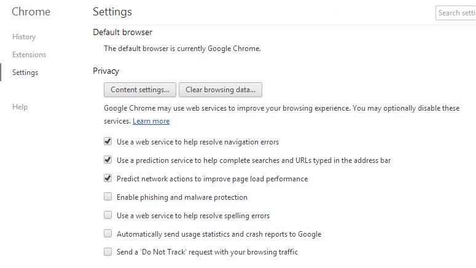Click the Search settings field
476x268 pixels.
pos(456,12)
